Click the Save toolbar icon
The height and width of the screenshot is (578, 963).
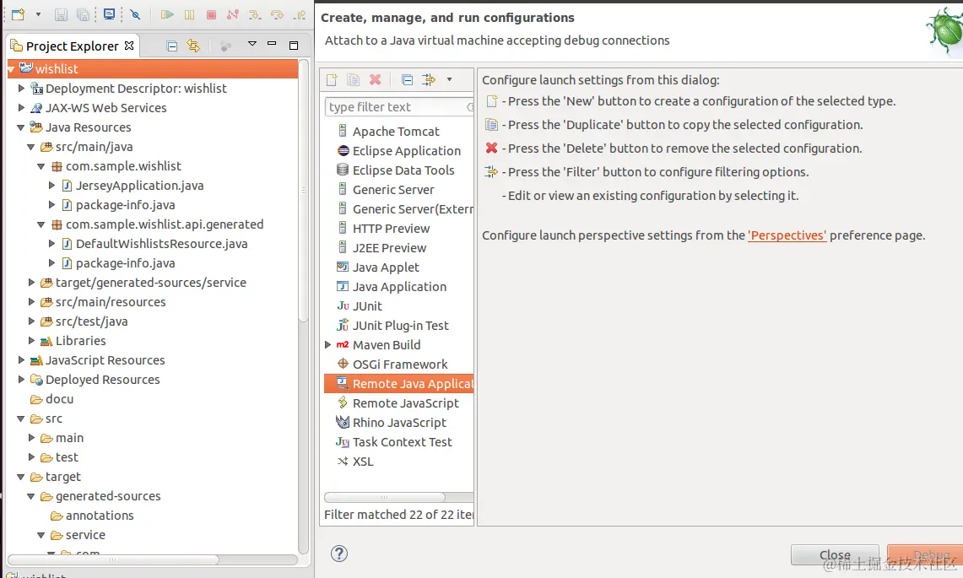[61, 14]
